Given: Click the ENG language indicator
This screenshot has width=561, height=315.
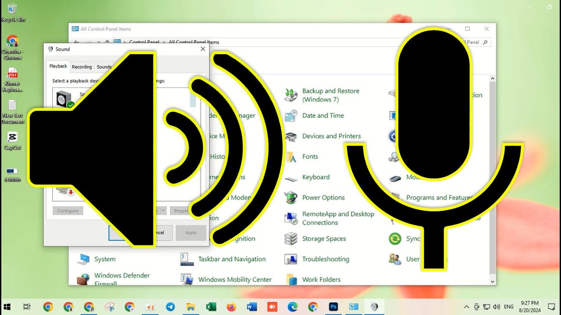Looking at the screenshot, I should click(x=509, y=307).
